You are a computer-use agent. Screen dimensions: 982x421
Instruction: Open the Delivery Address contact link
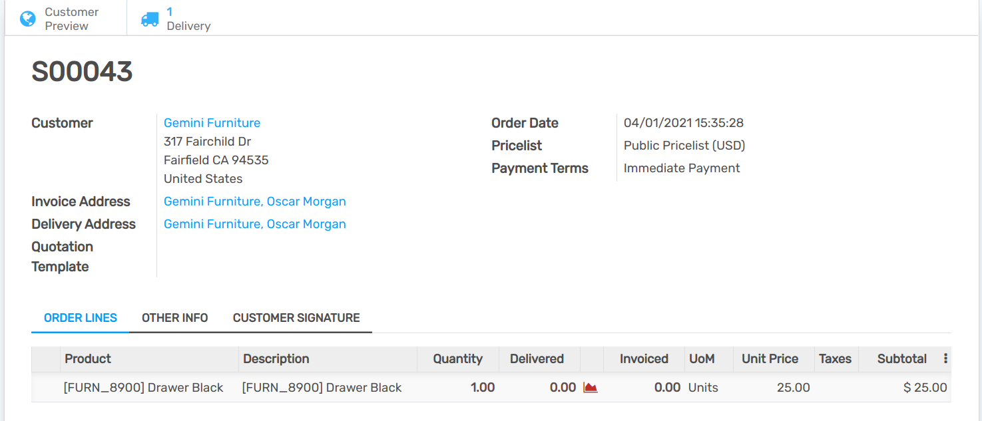[x=255, y=224]
